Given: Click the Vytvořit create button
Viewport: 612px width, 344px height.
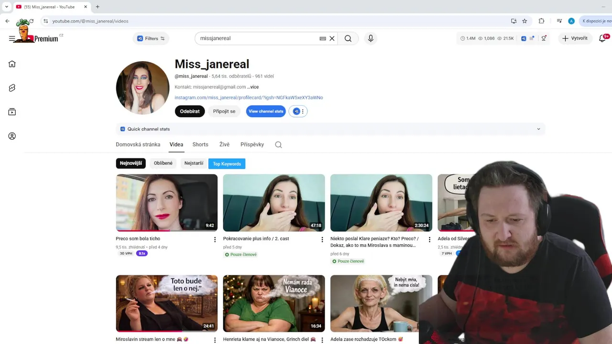Looking at the screenshot, I should point(575,38).
